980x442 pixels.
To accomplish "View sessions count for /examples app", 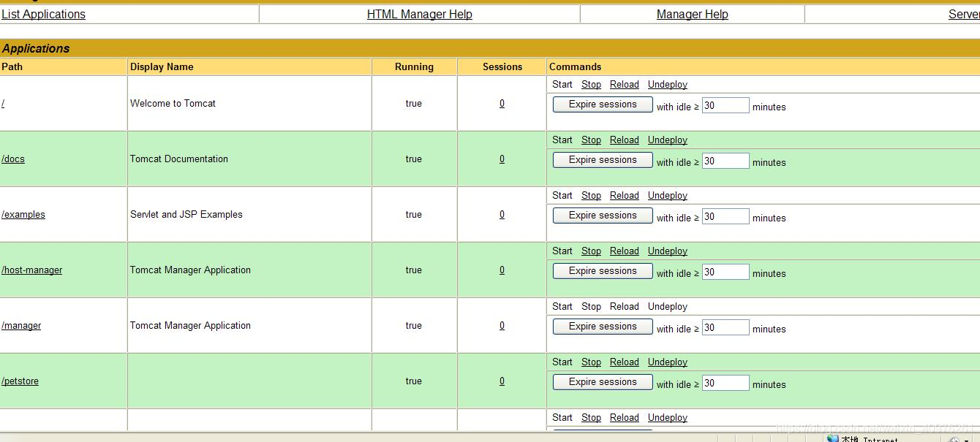I will [502, 214].
